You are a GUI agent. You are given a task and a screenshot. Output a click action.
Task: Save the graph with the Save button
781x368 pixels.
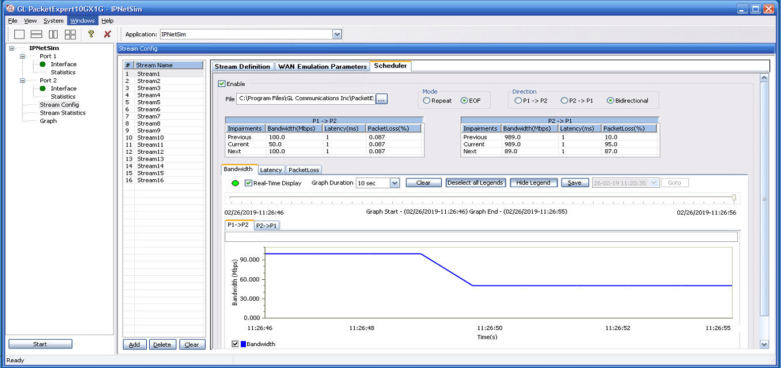point(574,183)
